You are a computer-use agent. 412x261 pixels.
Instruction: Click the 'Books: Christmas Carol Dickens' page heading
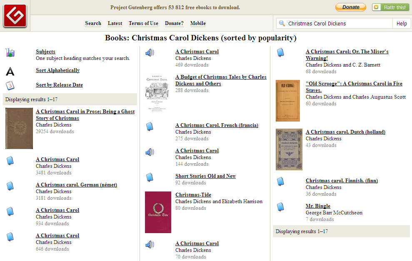pyautogui.click(x=201, y=38)
